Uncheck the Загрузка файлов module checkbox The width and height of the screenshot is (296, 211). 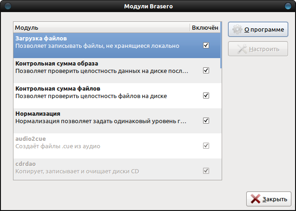pos(206,45)
